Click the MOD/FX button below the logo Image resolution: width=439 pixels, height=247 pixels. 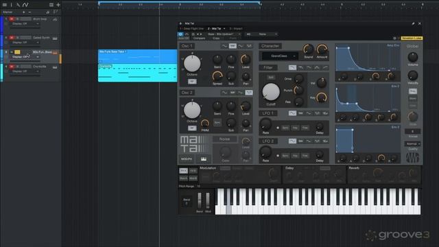pos(187,158)
